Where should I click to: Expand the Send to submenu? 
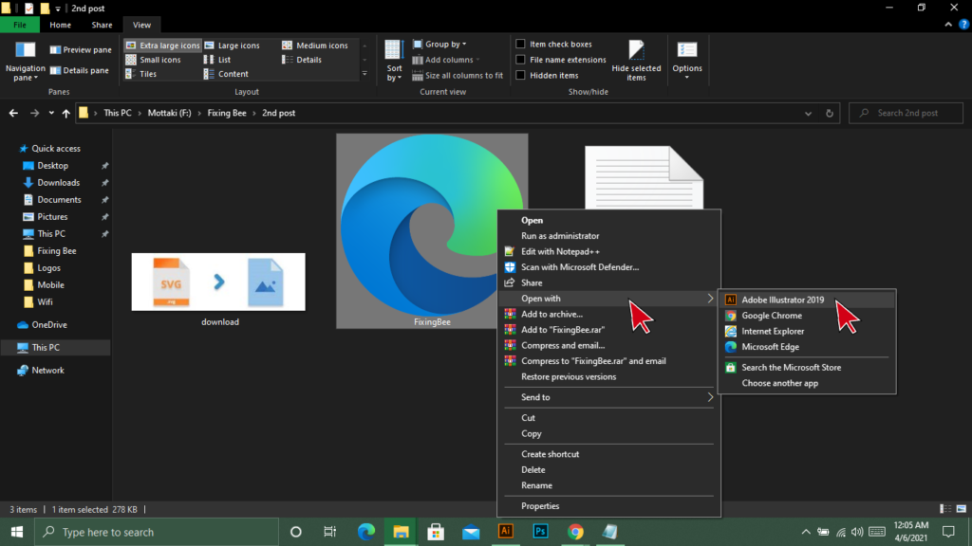click(608, 397)
